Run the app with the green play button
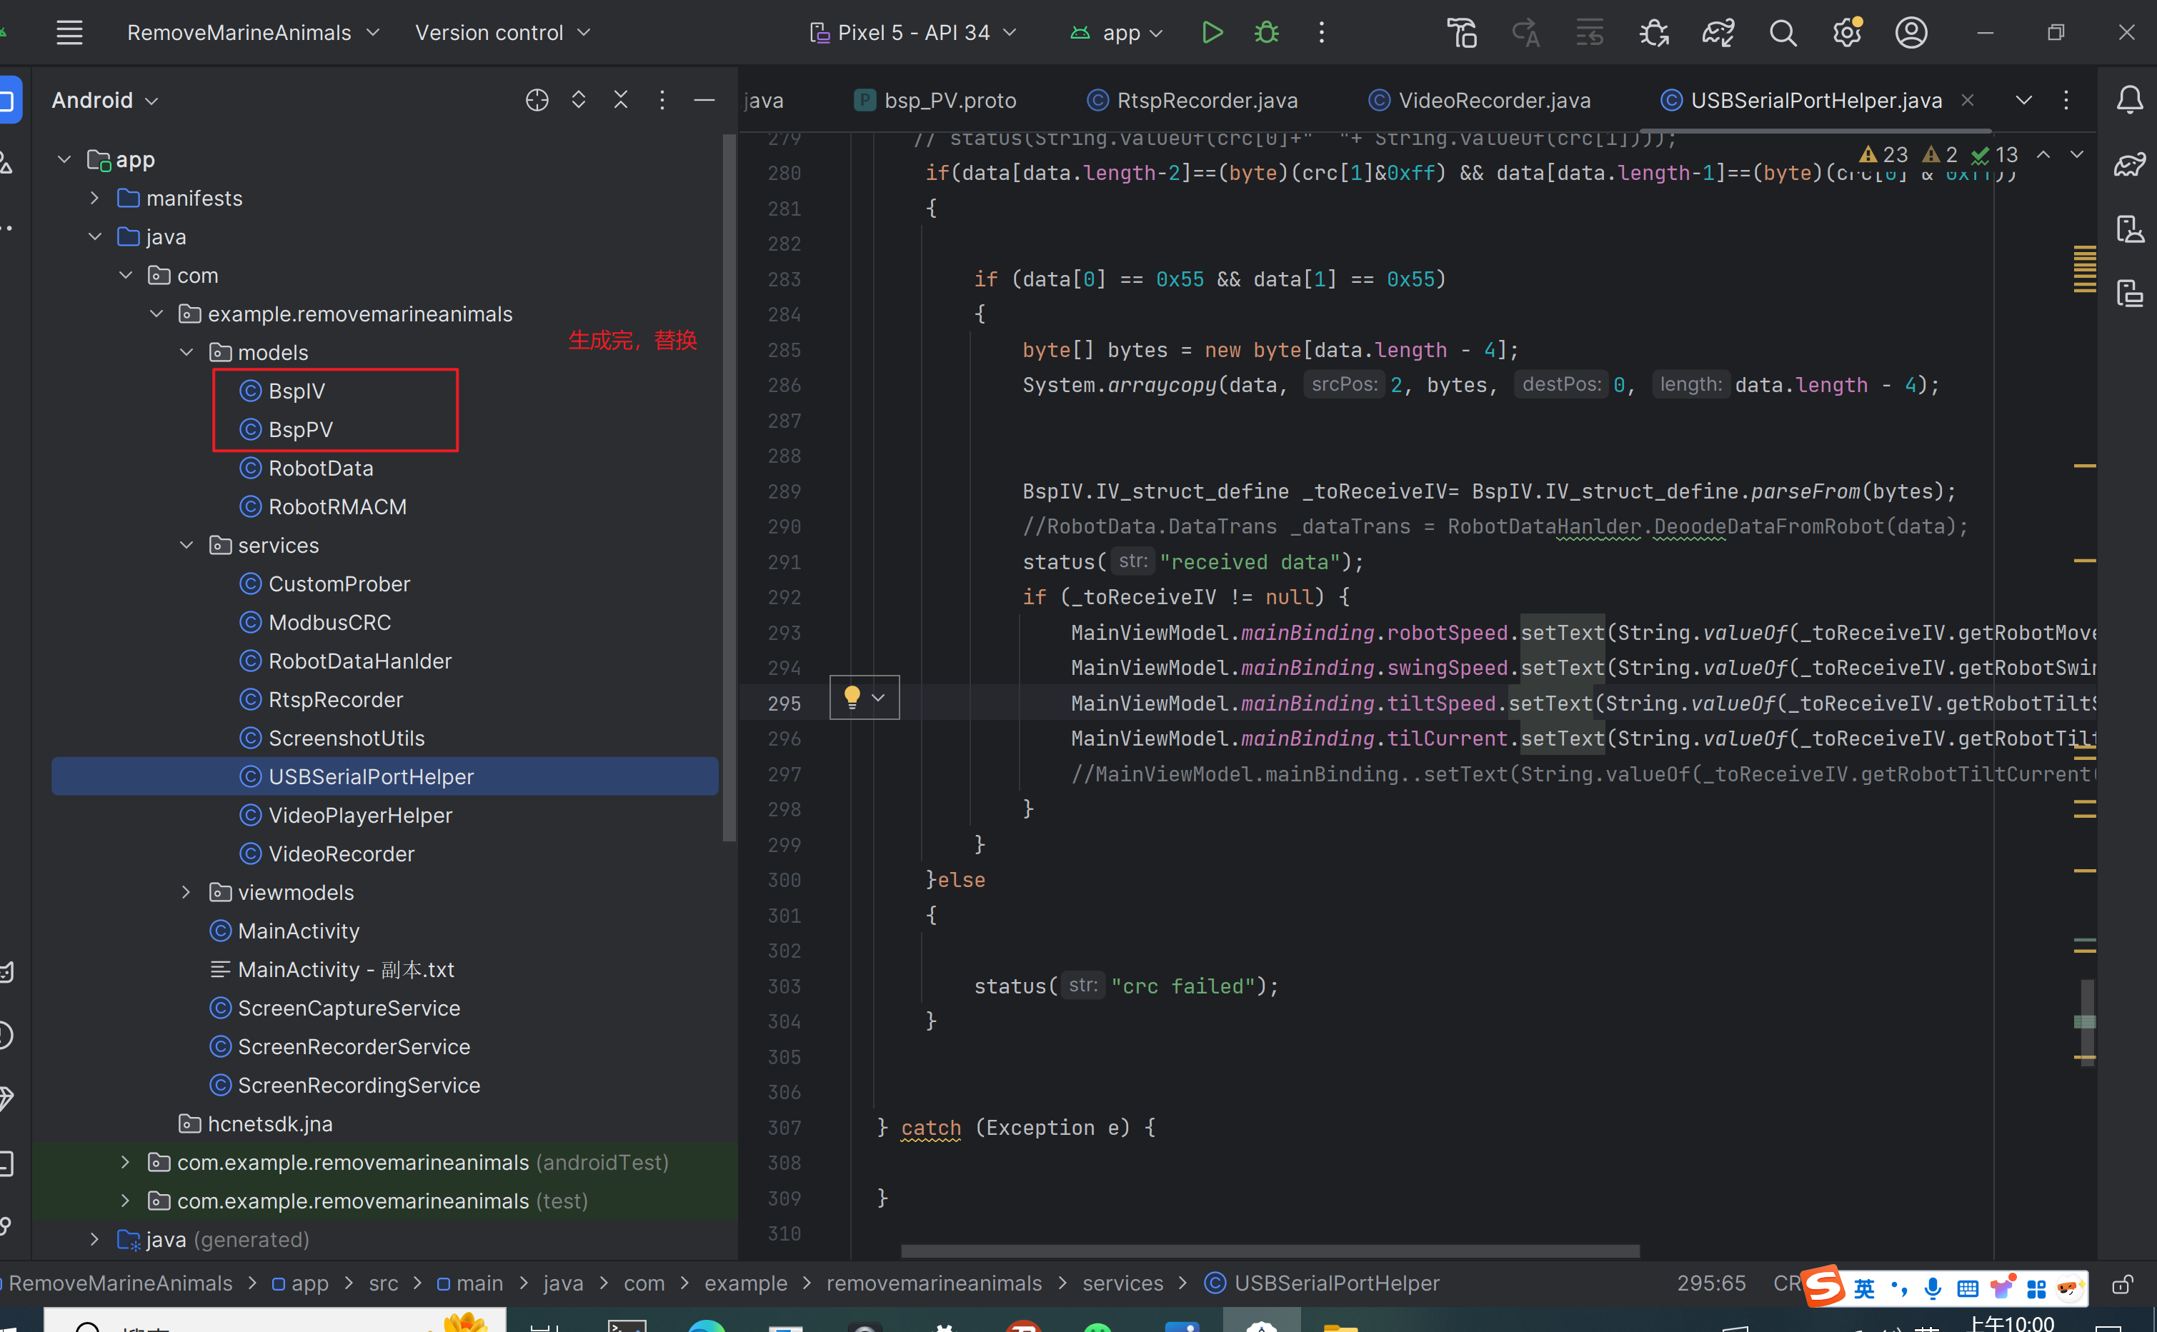The height and width of the screenshot is (1332, 2157). click(x=1212, y=33)
